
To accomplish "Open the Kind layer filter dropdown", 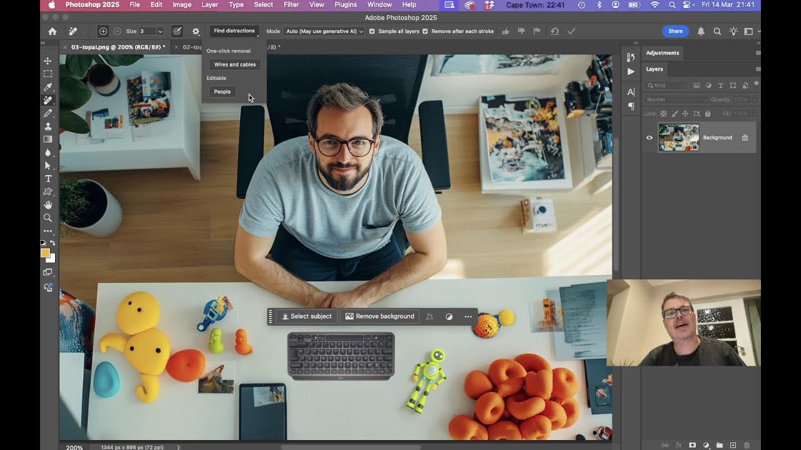I will tap(665, 86).
